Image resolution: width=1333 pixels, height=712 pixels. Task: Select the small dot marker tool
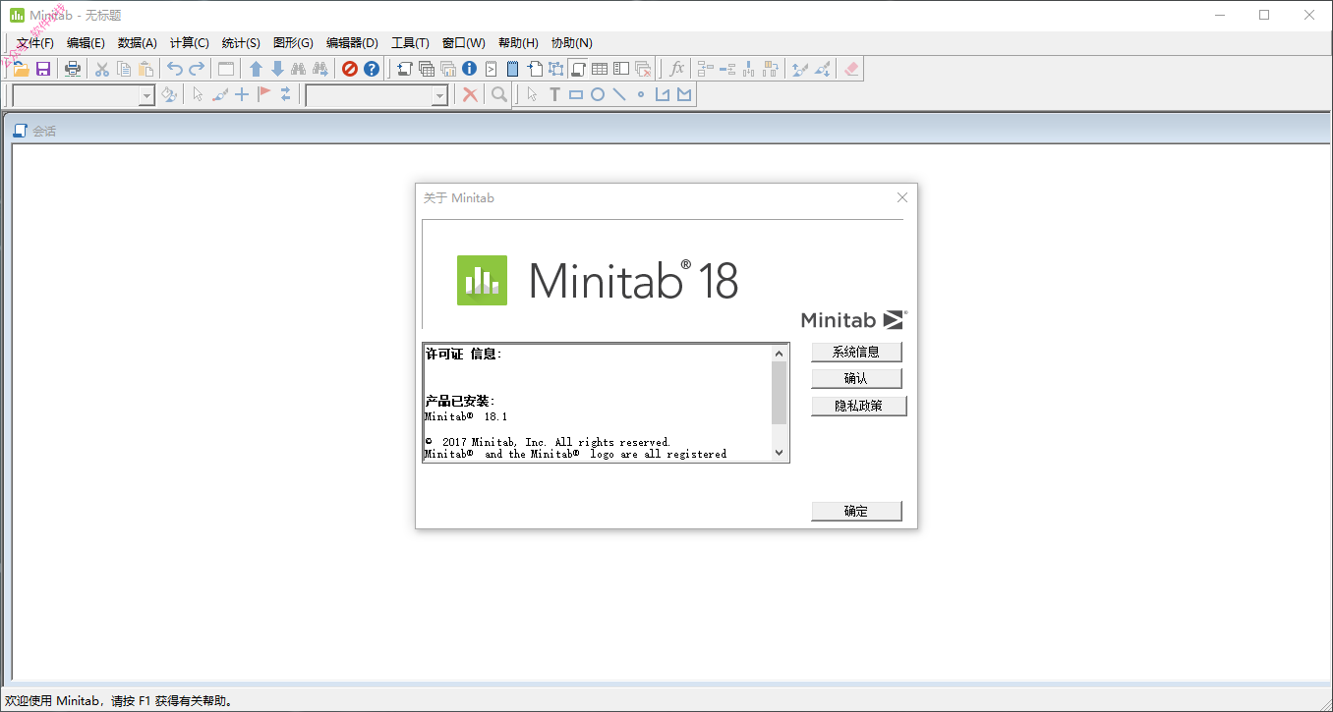[641, 94]
